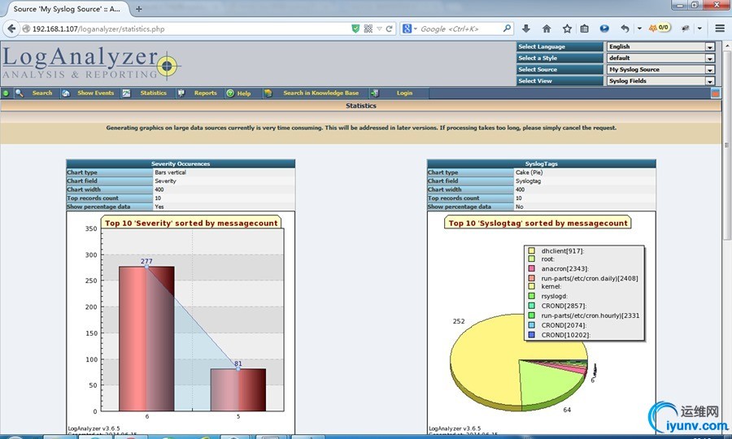
Task: Click the Reports icon
Action: tap(181, 93)
